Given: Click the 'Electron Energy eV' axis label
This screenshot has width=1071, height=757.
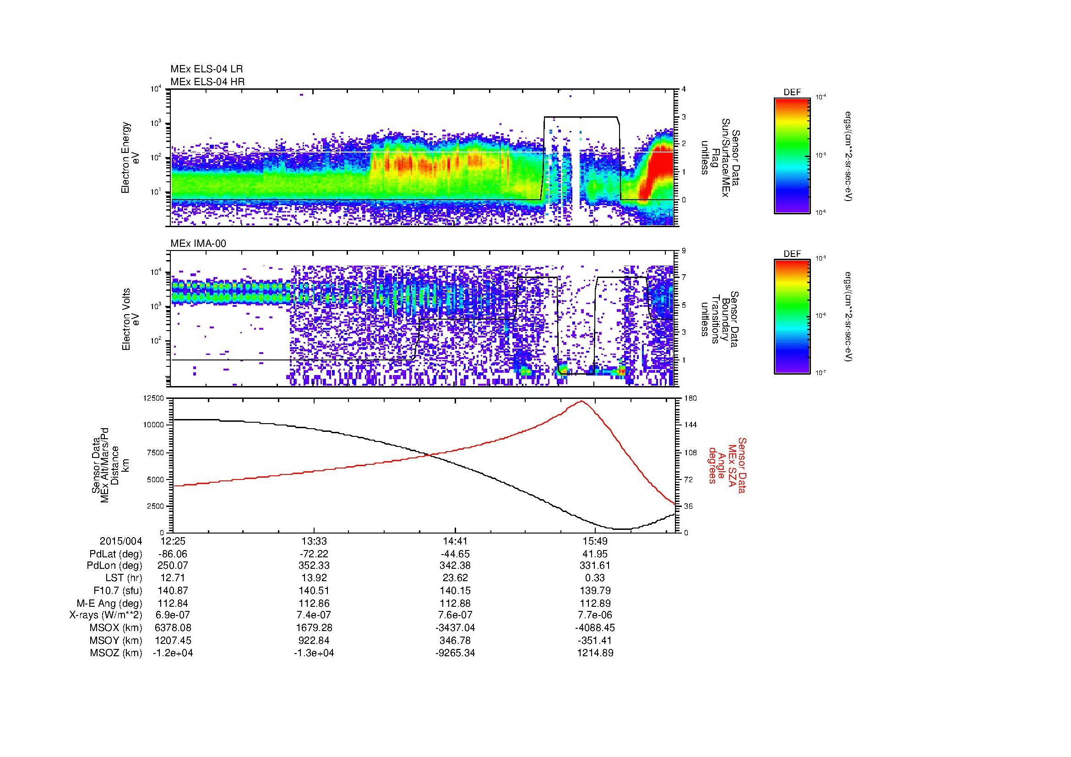Looking at the screenshot, I should (x=130, y=158).
